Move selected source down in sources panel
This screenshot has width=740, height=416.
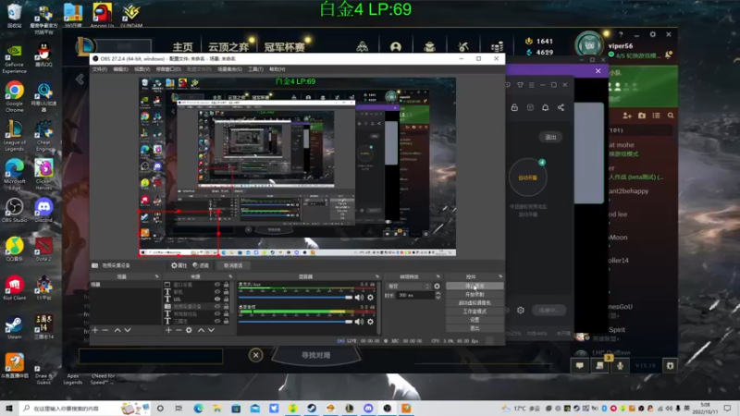coord(211,330)
